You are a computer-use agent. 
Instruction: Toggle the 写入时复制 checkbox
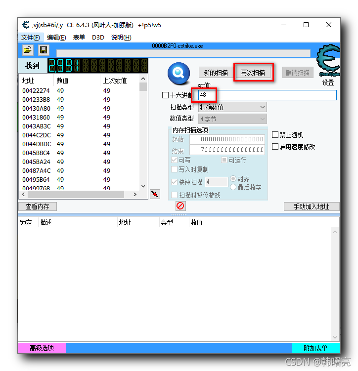174,169
